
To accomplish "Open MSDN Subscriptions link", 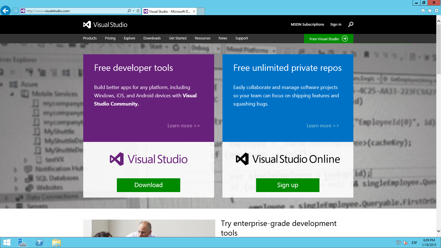I will 307,25.
